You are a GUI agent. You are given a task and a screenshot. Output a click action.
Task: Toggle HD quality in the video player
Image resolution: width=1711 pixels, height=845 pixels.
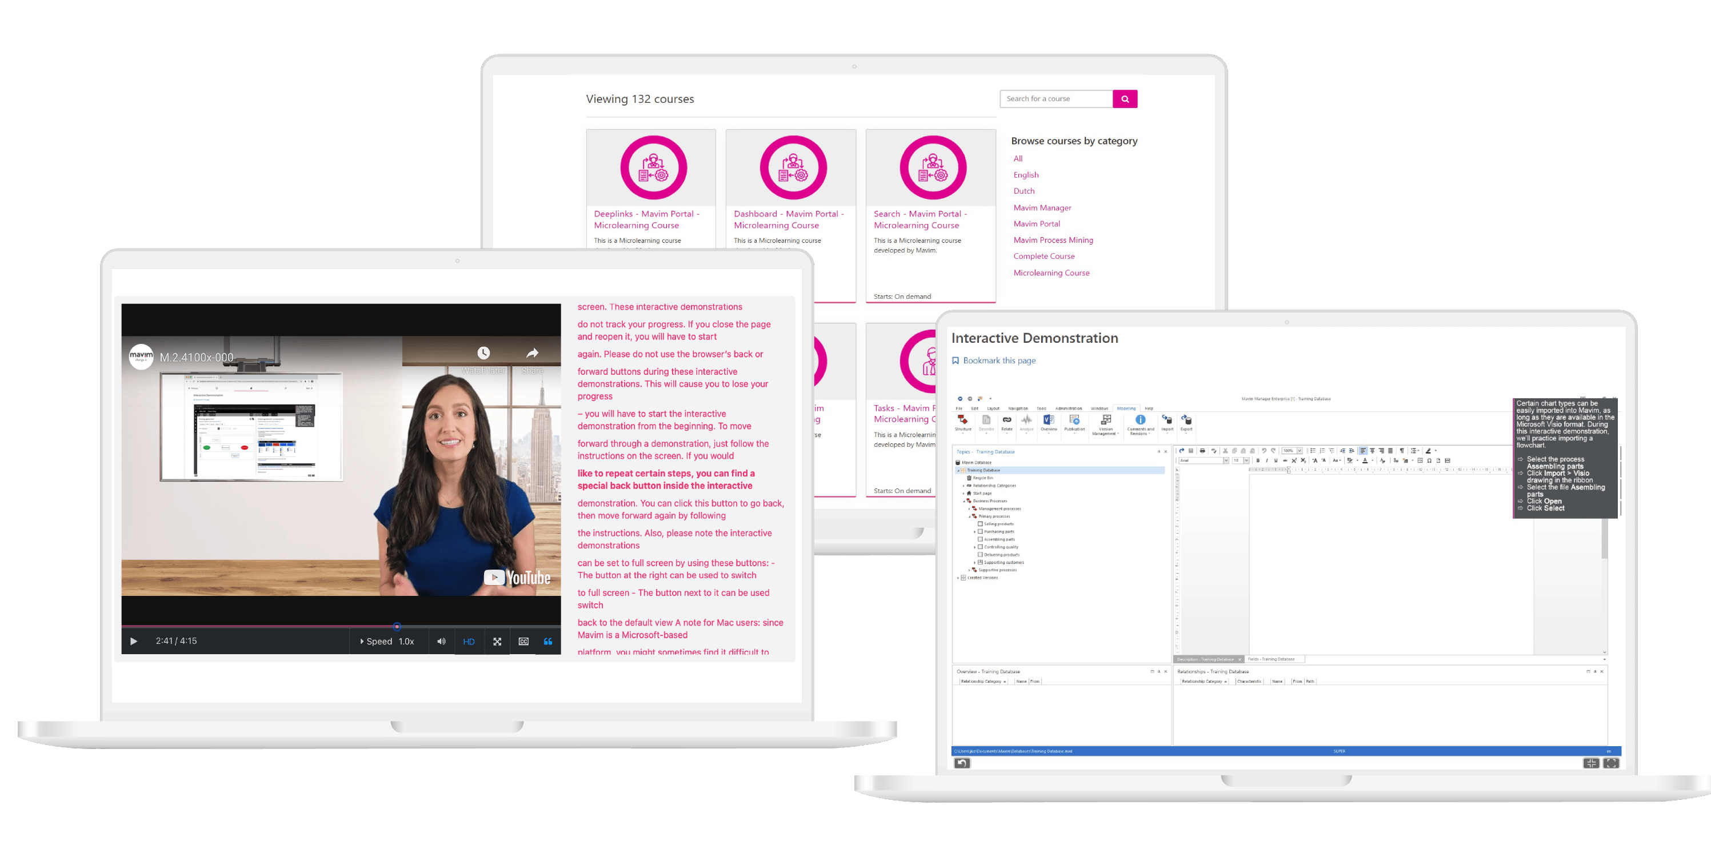click(x=468, y=641)
